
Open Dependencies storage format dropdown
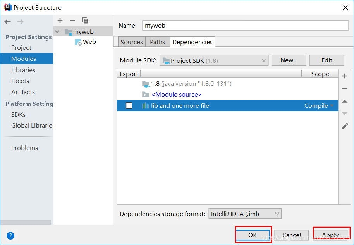coord(245,214)
